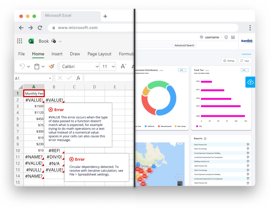Open the Microsoft app launcher grid
Screen dimensions: 271x208
(20, 41)
